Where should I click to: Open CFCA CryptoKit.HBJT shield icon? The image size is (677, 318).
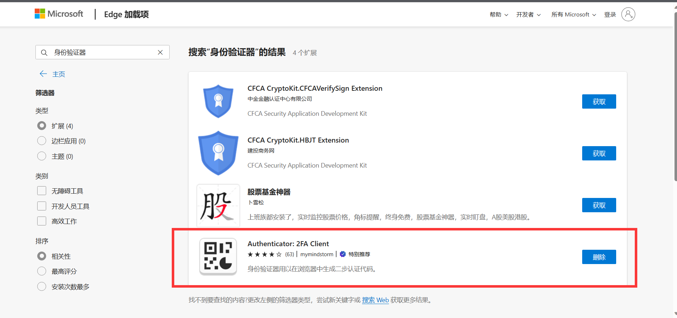point(218,153)
